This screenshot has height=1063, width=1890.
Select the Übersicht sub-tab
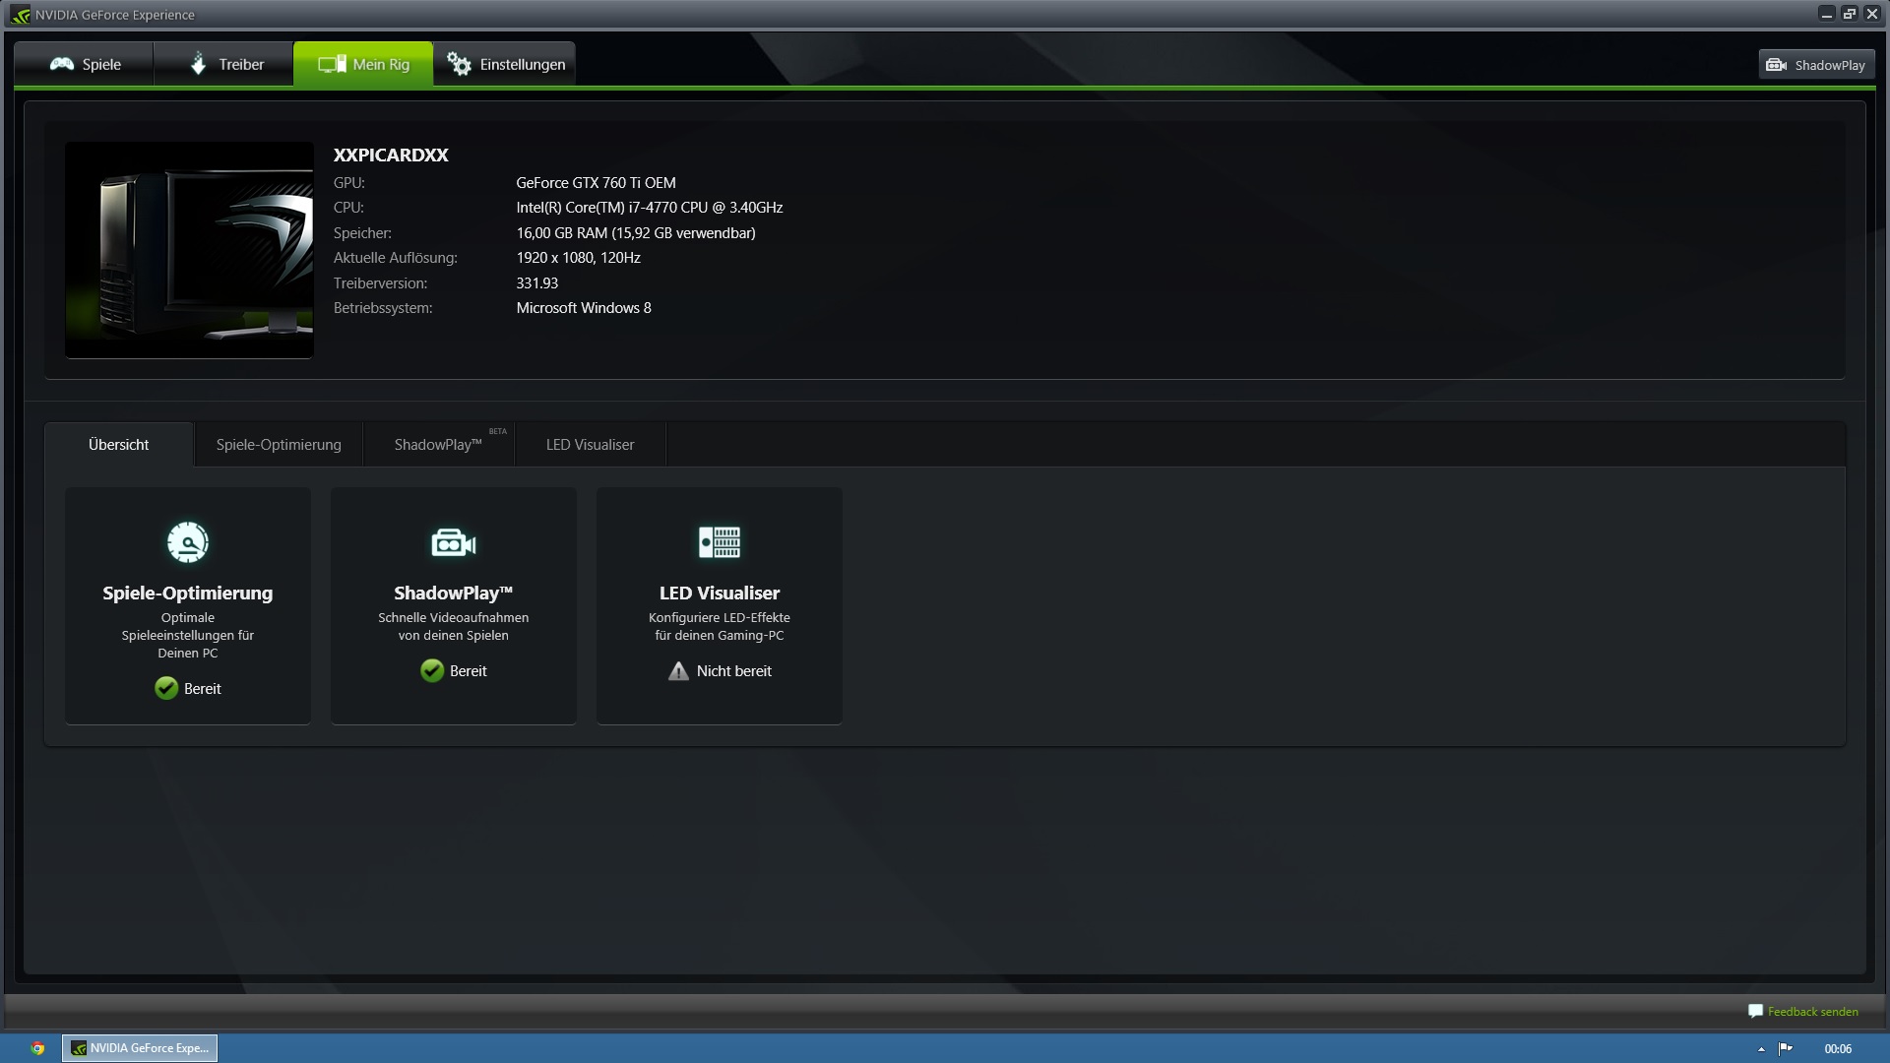(119, 445)
